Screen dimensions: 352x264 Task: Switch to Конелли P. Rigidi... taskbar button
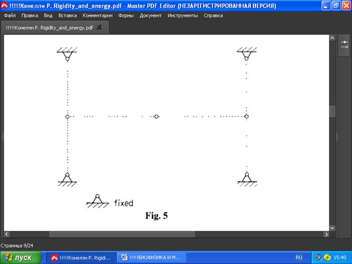click(x=82, y=258)
